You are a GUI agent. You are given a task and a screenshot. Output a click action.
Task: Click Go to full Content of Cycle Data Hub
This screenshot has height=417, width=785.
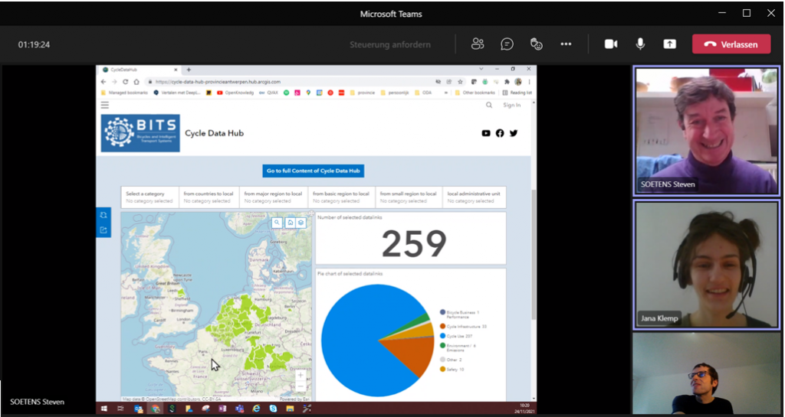pyautogui.click(x=314, y=171)
